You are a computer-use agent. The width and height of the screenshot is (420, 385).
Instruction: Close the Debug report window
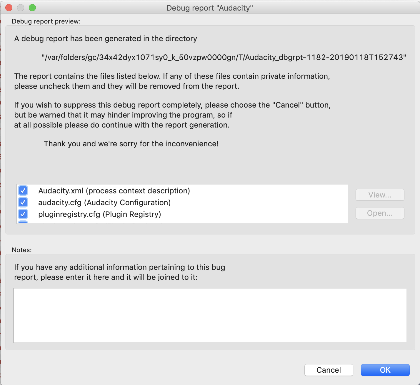[9, 8]
